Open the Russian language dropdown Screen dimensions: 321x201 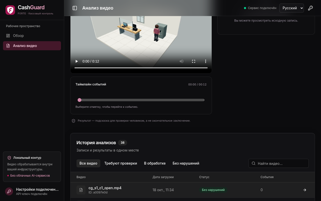292,8
